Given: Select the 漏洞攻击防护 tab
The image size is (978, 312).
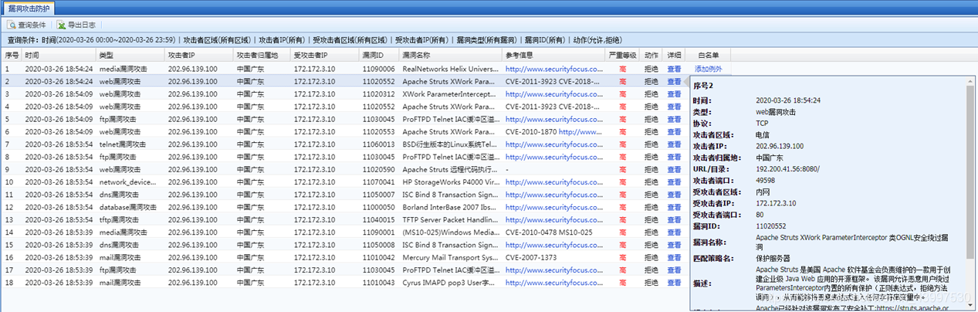Looking at the screenshot, I should click(x=29, y=7).
